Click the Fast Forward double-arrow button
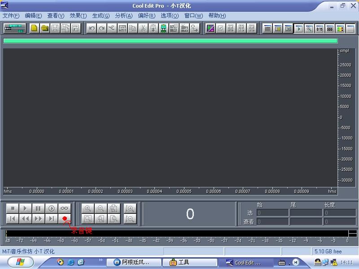This screenshot has width=359, height=269. click(x=39, y=219)
